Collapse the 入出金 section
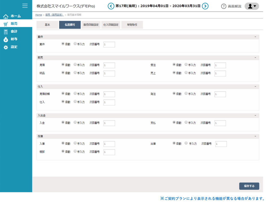This screenshot has width=266, height=204. pos(255,115)
